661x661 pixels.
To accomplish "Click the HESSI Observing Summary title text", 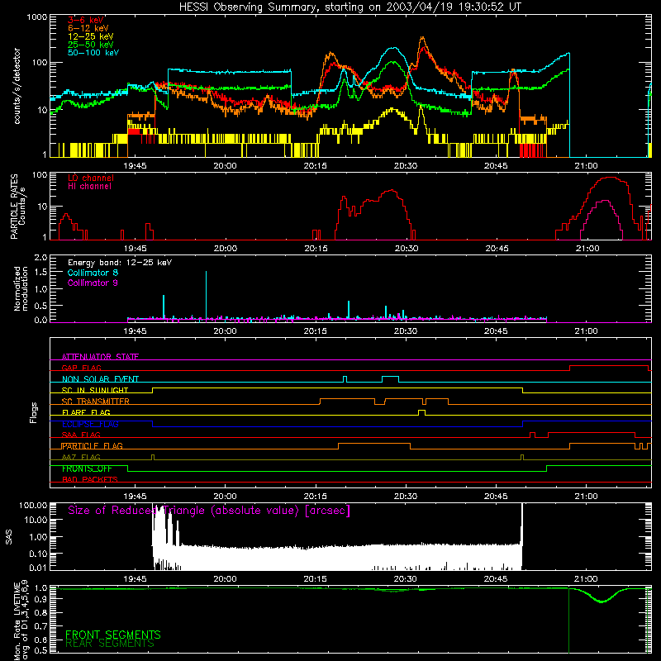I will point(350,7).
